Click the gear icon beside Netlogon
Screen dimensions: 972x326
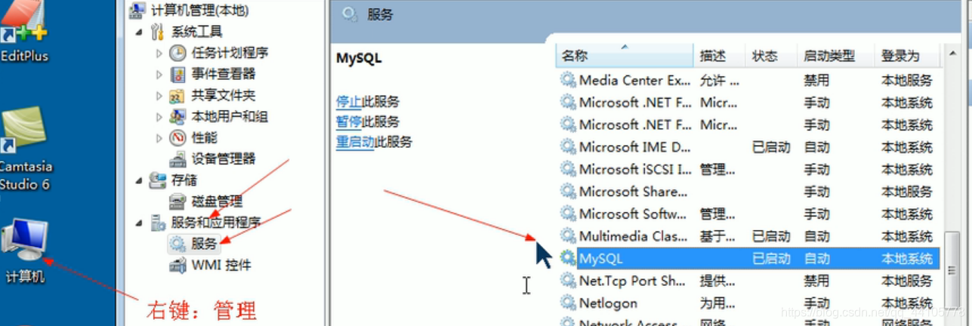568,303
